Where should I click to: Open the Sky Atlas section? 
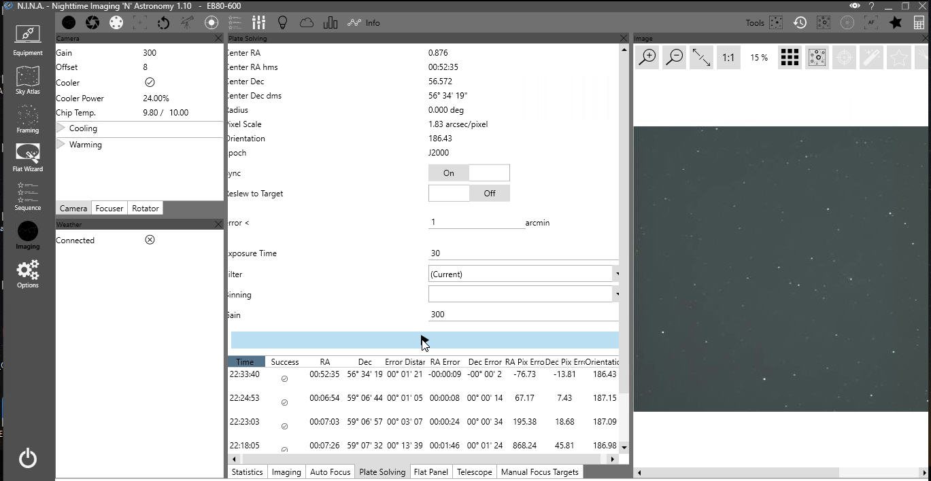[x=27, y=80]
